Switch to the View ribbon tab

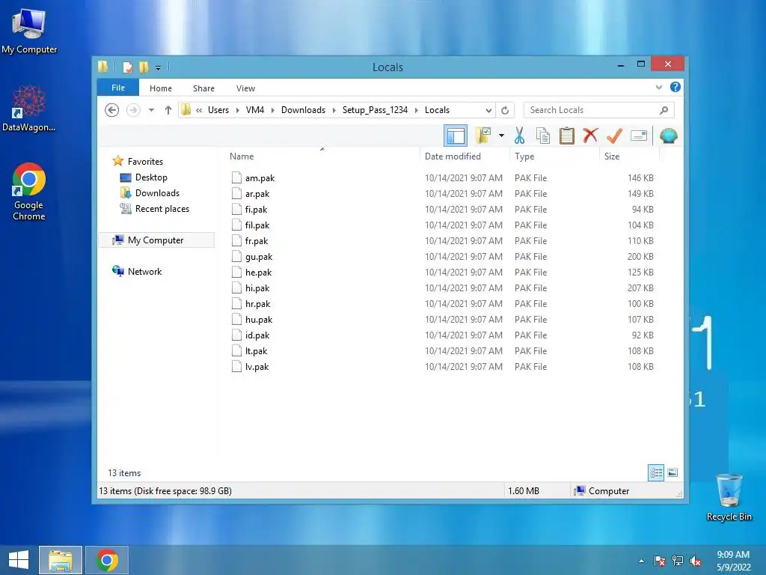pyautogui.click(x=245, y=88)
